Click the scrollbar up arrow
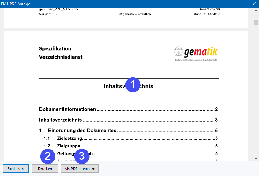Image resolution: width=259 pixels, height=176 pixels. (x=256, y=10)
